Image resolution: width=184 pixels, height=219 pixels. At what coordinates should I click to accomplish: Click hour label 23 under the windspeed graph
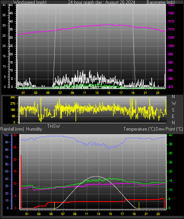click(158, 93)
